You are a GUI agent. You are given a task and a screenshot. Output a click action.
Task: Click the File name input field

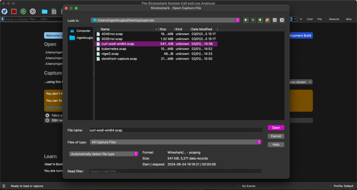coord(175,130)
